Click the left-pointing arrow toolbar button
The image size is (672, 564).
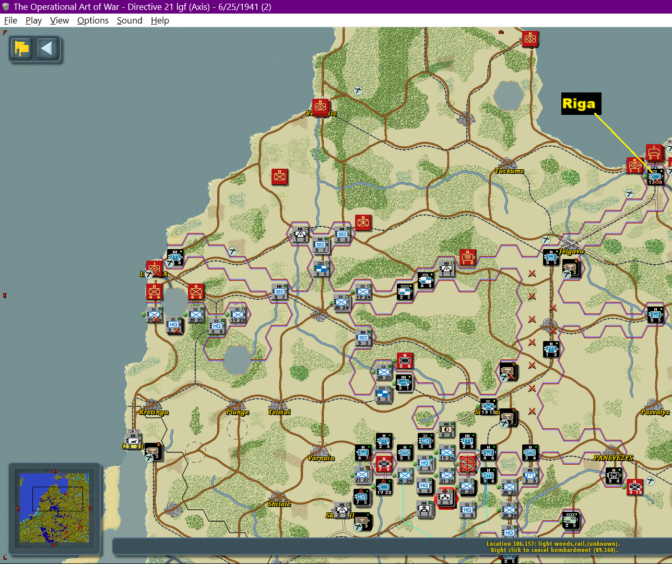coord(46,49)
